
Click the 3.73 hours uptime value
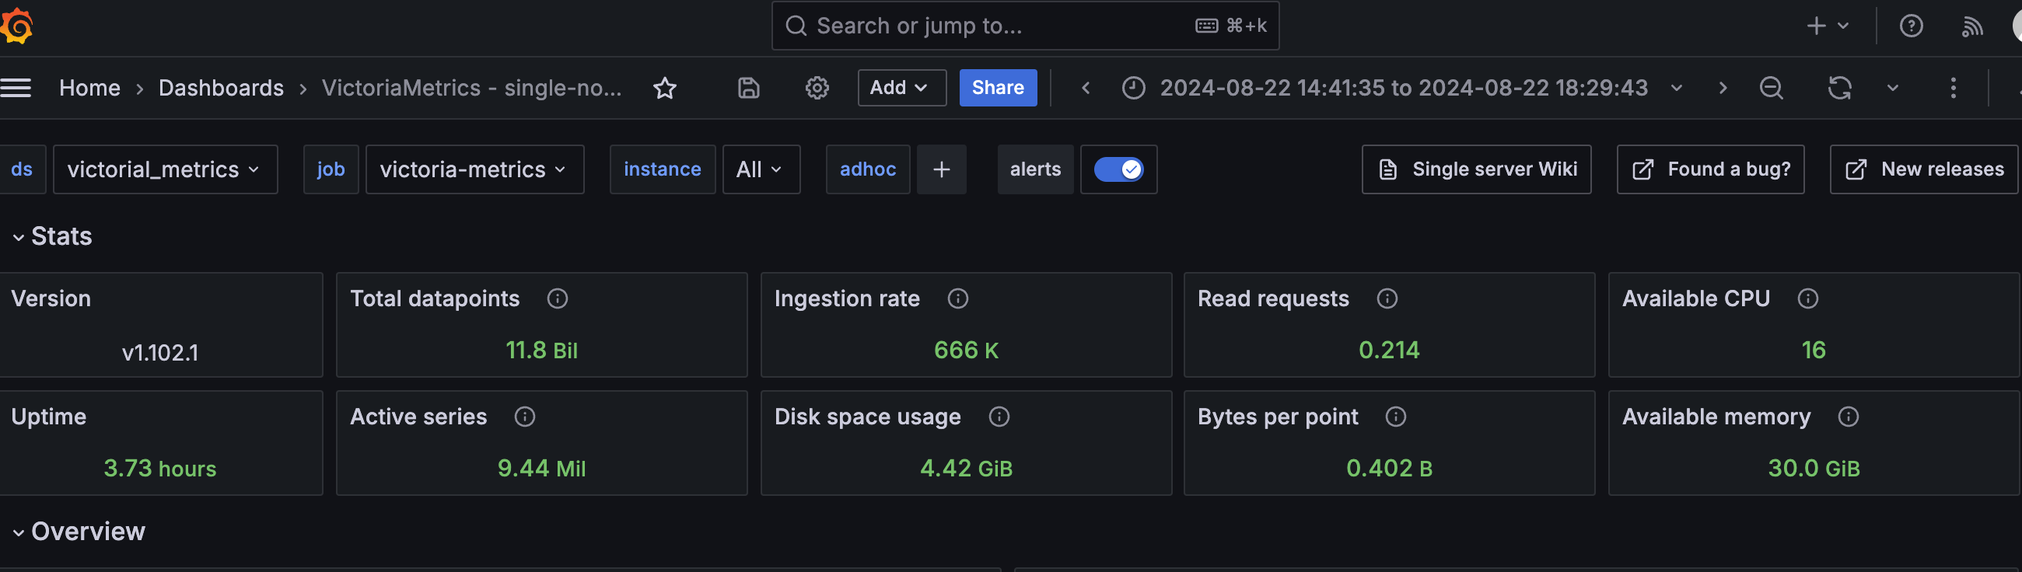pos(160,469)
